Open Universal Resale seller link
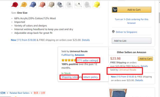The height and width of the screenshot is (97, 160). (128, 70)
